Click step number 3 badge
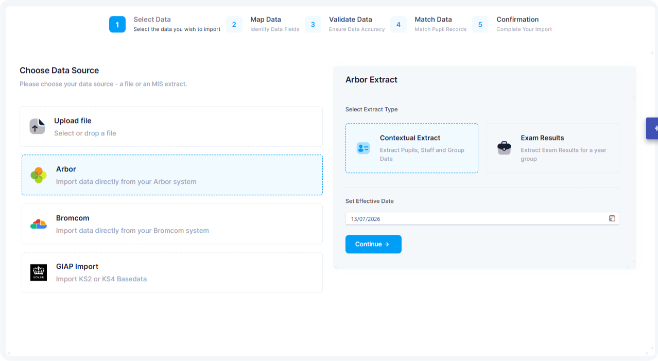 point(313,24)
